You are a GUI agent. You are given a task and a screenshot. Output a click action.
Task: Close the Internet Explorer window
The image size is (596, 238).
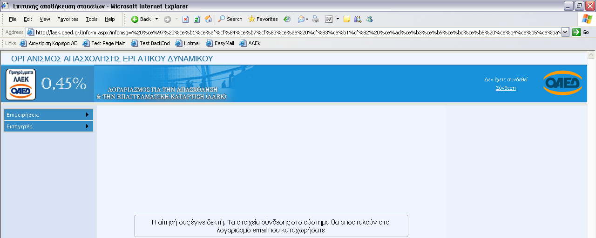pyautogui.click(x=590, y=6)
